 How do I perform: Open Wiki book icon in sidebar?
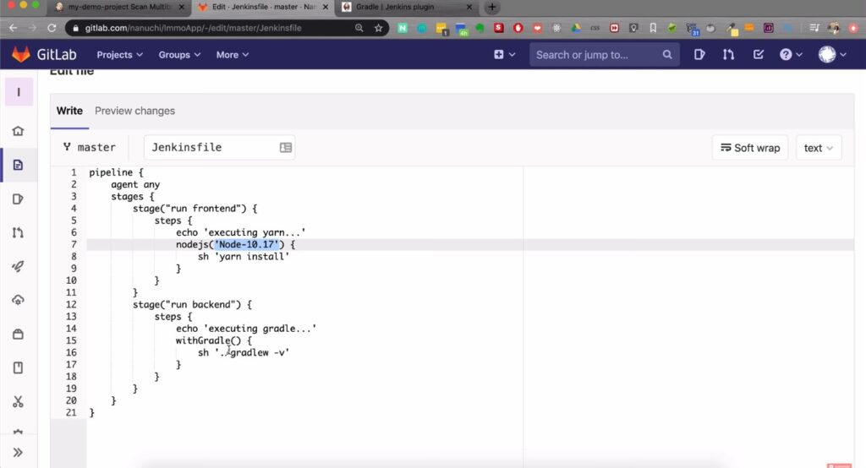click(19, 368)
